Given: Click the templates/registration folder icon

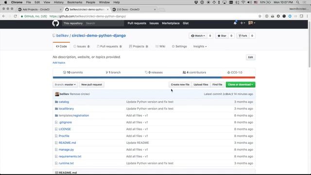Looking at the screenshot, I should 56,116.
